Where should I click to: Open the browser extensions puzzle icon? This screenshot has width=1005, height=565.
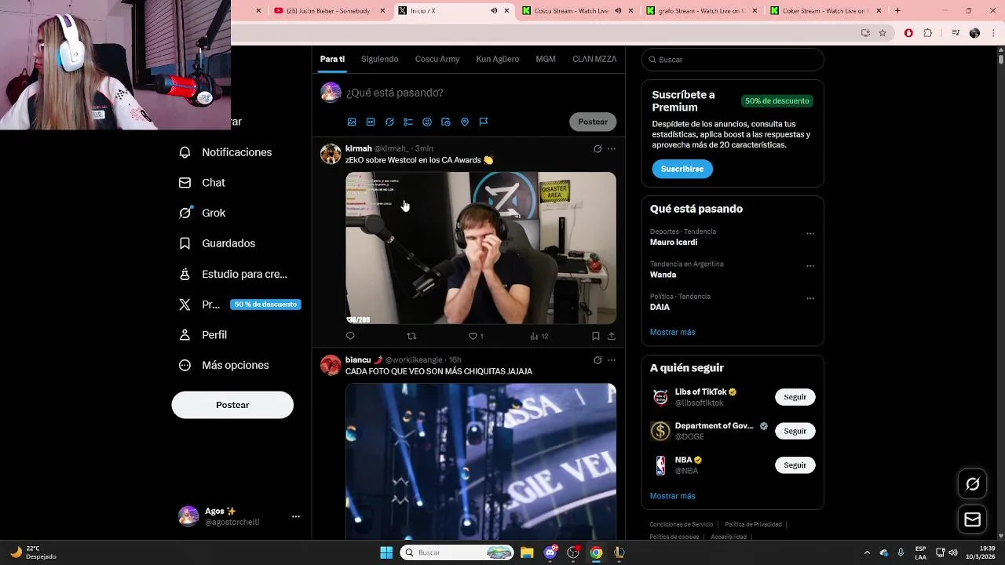928,33
